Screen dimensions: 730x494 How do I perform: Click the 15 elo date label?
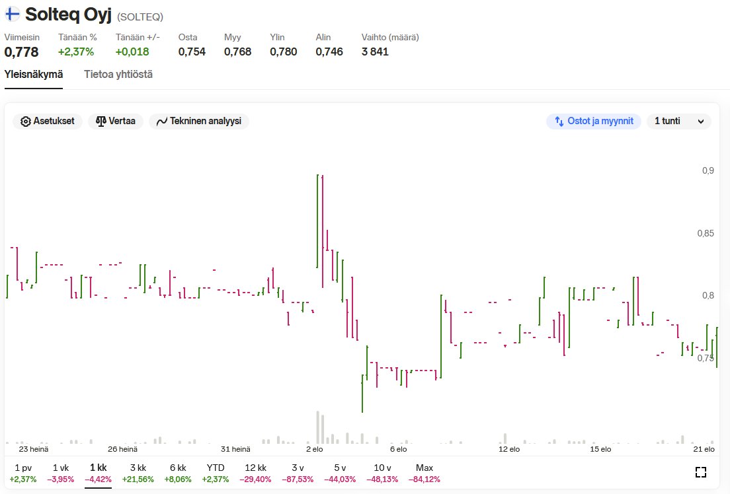[600, 449]
